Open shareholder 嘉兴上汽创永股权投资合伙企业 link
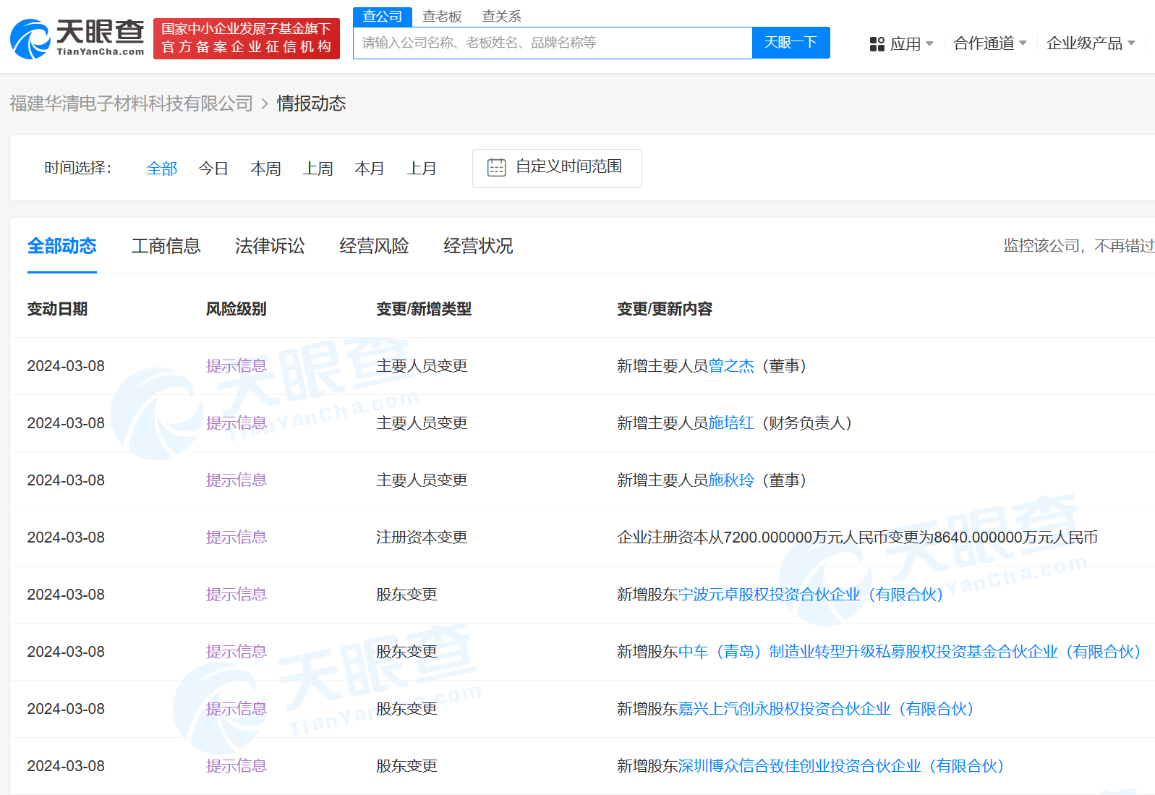Viewport: 1155px width, 795px height. (826, 709)
